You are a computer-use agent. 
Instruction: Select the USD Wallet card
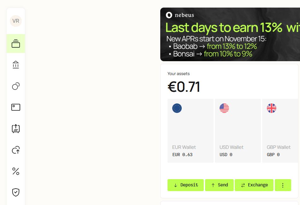pos(238,131)
